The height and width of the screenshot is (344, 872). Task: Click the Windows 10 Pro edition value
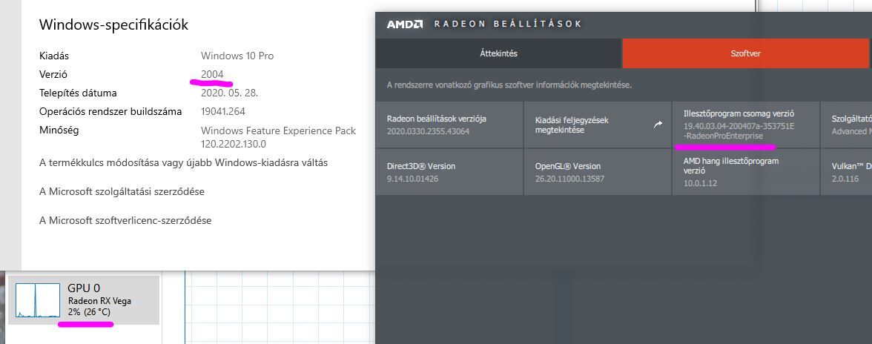tap(237, 56)
